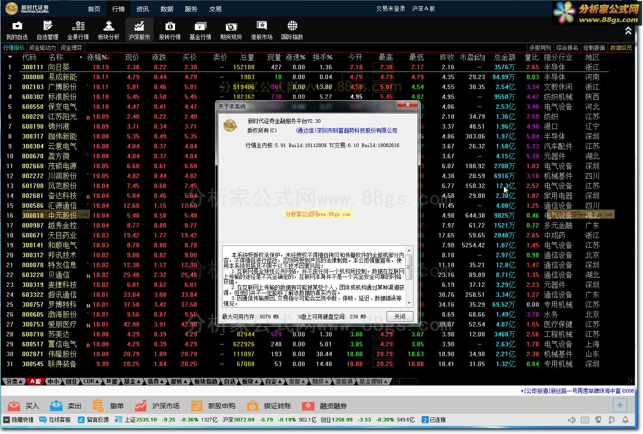Click the bell notification icon
Image resolution: width=643 pixels, height=434 pixels.
point(625,420)
